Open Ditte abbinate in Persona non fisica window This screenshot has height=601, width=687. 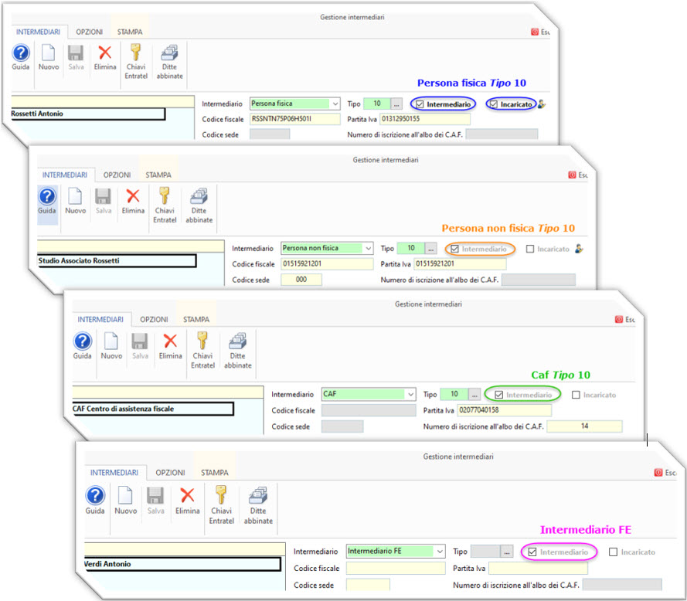pyautogui.click(x=199, y=205)
